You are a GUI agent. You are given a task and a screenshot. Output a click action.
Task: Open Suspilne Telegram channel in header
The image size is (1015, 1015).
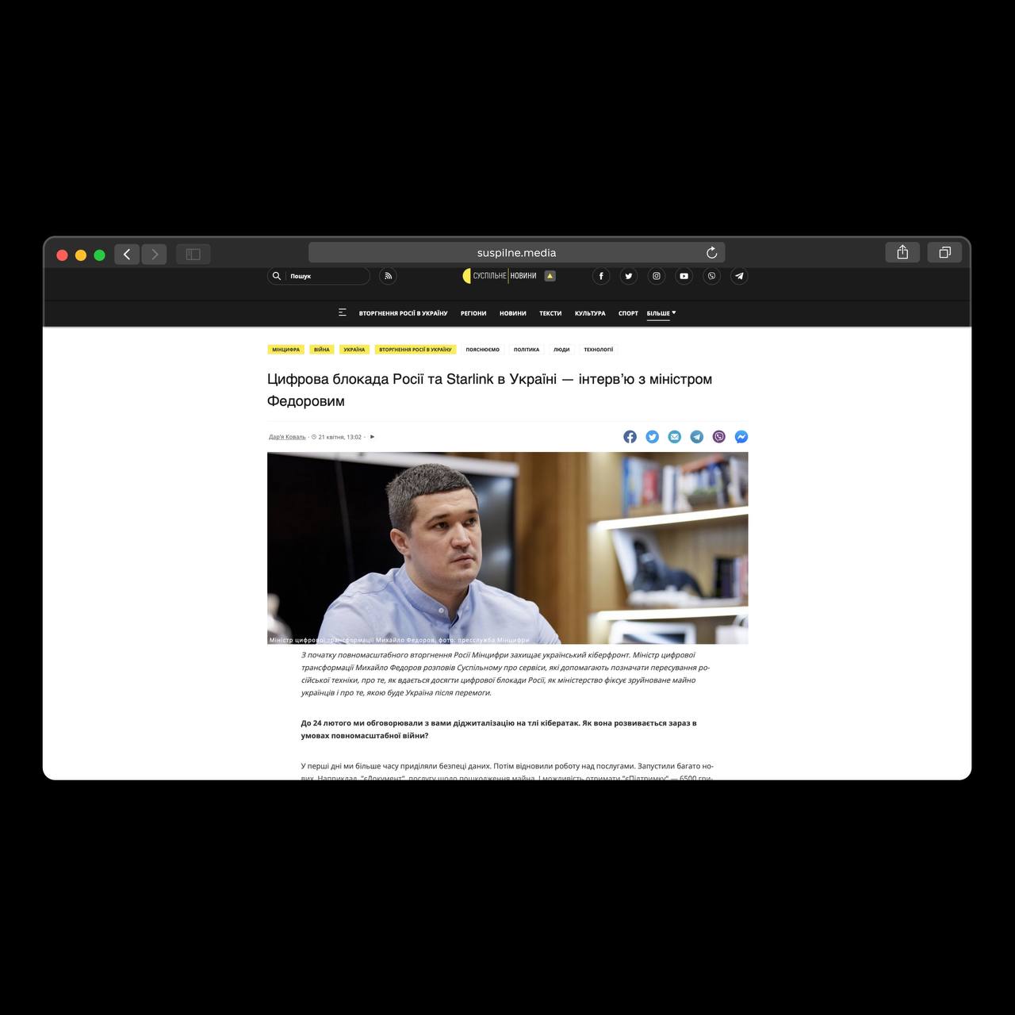(739, 276)
